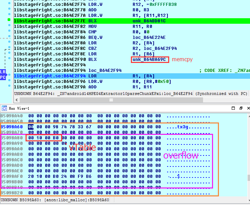
Task: Click left arrow of disassembly horizontal scrollbar
Action: [17, 100]
